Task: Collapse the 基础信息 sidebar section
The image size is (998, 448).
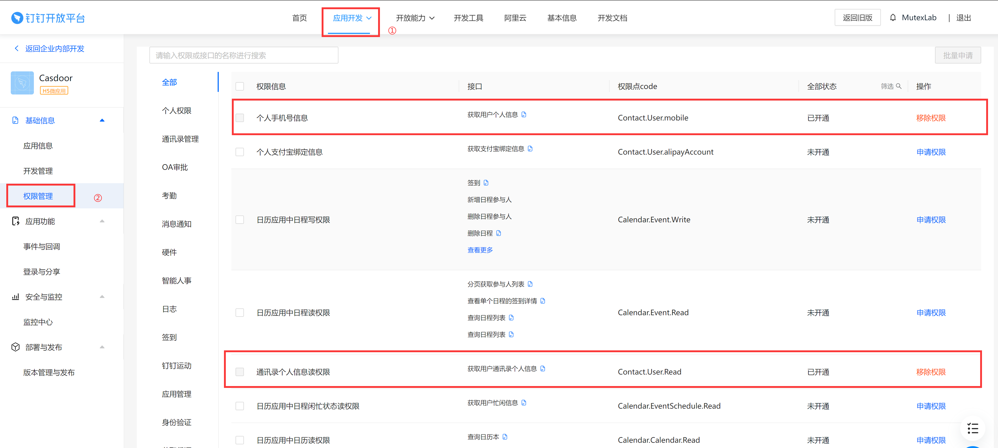Action: pos(102,120)
